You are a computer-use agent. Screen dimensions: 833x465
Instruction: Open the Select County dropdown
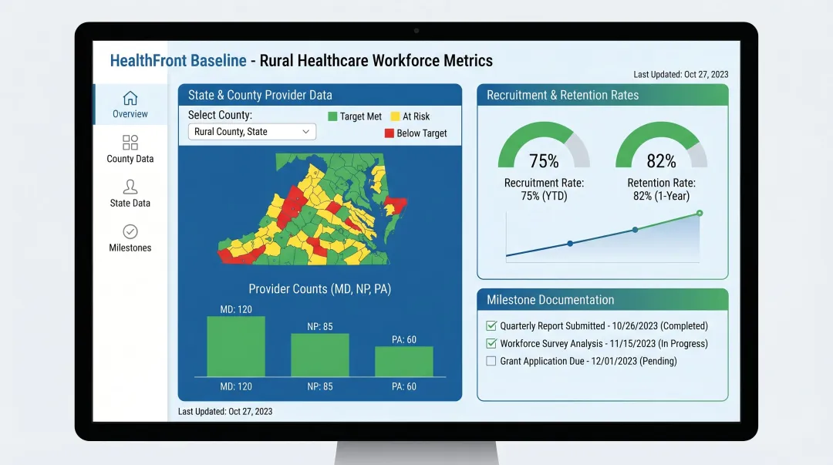tap(251, 131)
